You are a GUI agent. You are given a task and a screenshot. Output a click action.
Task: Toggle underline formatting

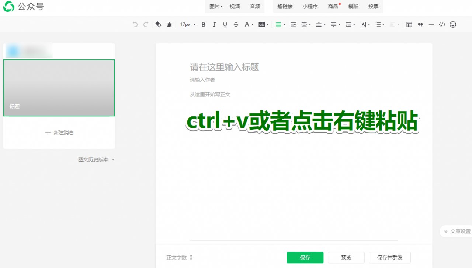tap(225, 24)
